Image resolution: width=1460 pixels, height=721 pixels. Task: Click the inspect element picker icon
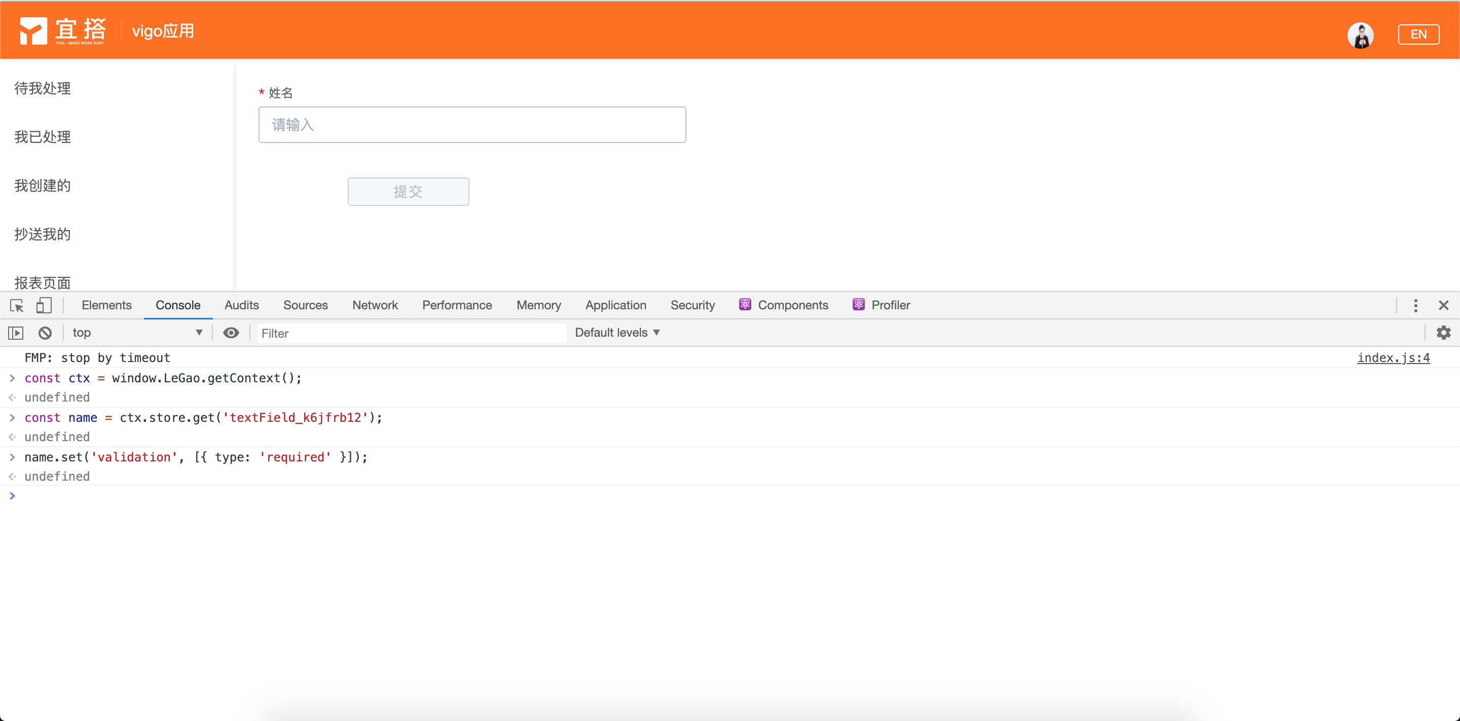[17, 306]
